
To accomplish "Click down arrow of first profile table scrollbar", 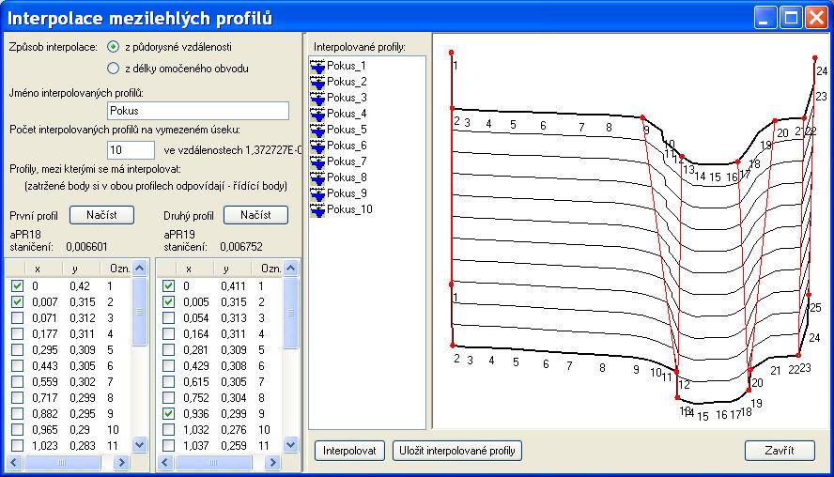I will pos(139,444).
